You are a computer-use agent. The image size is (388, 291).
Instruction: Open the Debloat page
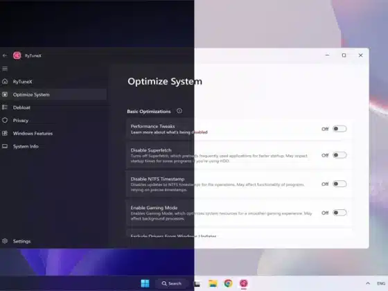(x=53, y=107)
